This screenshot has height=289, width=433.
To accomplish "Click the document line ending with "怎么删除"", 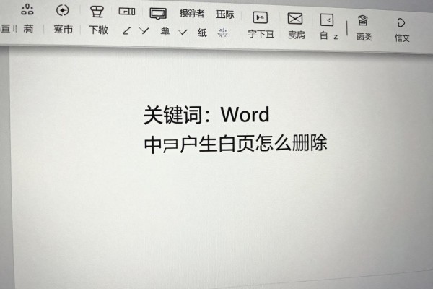I will pyautogui.click(x=235, y=144).
